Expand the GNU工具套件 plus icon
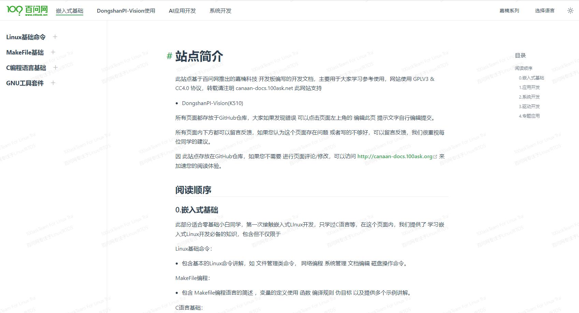Viewport: 579px width, 313px height. (53, 83)
